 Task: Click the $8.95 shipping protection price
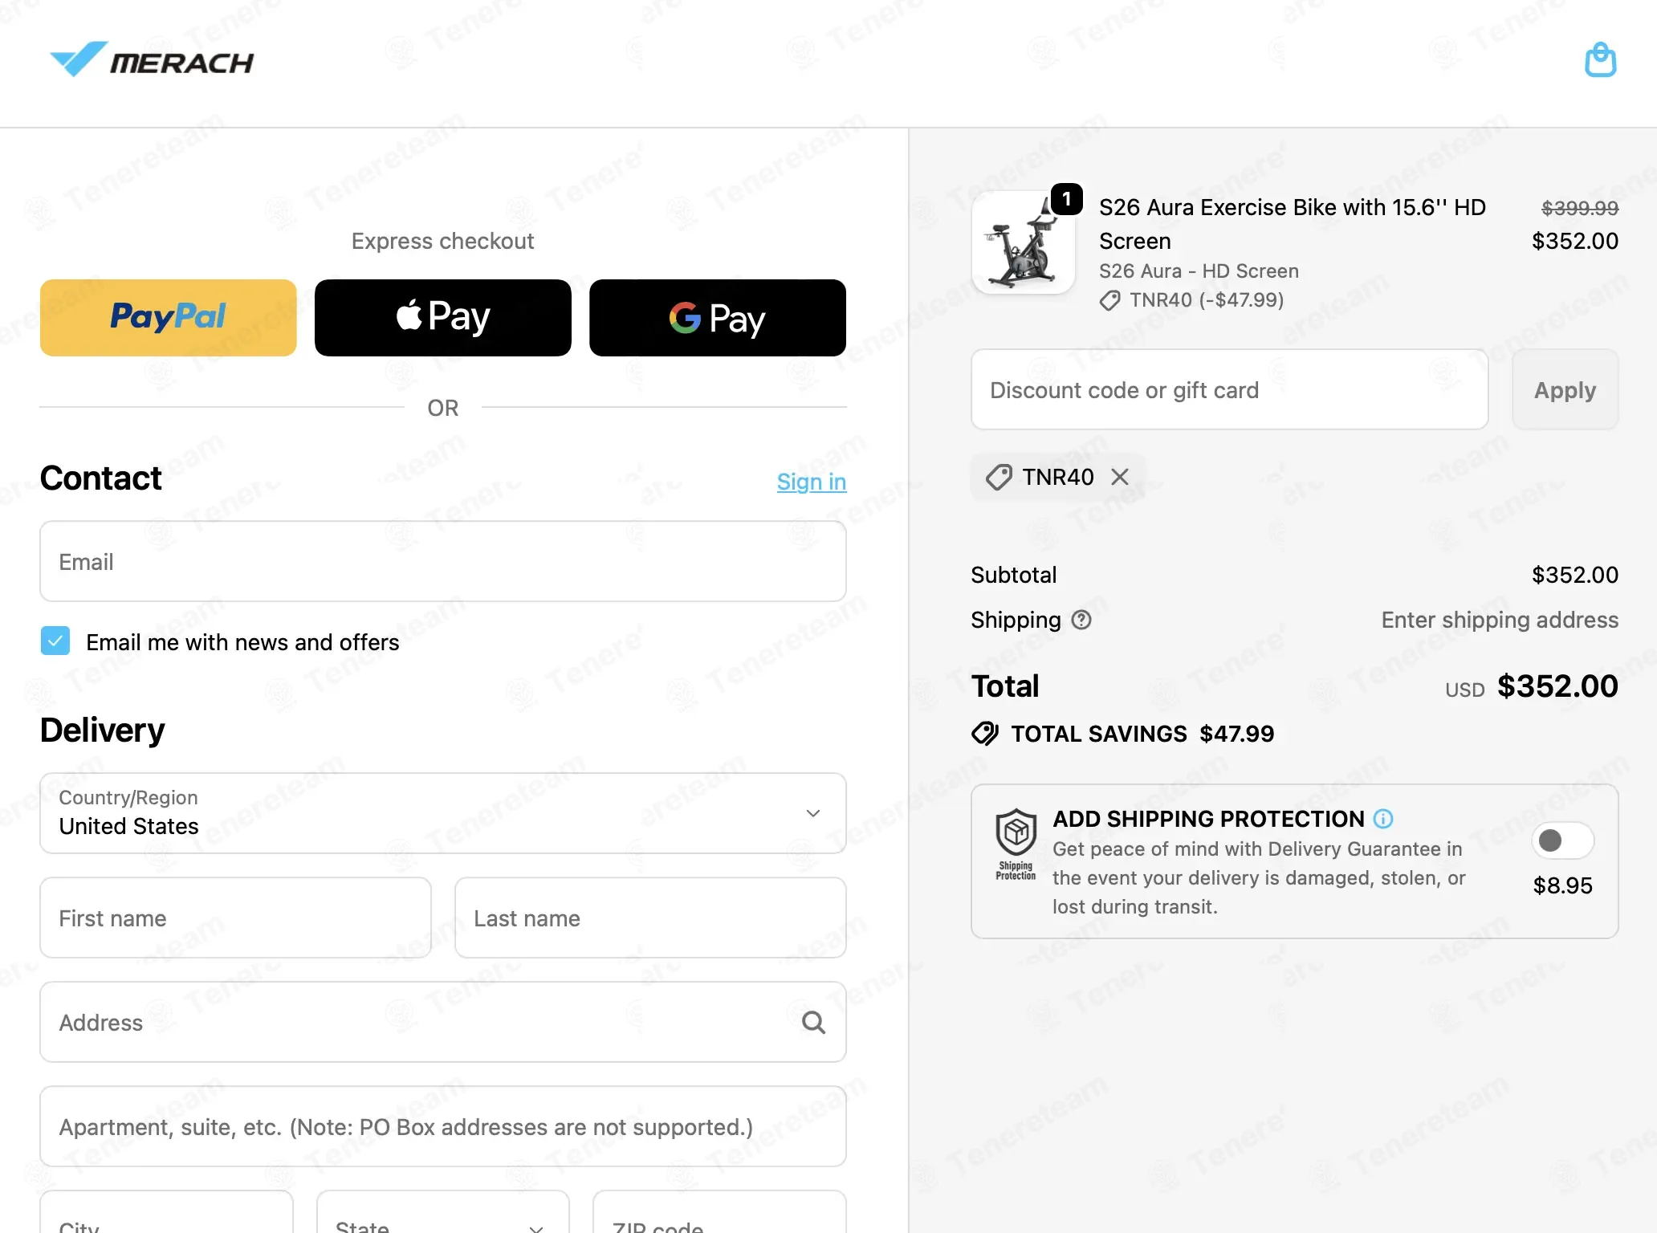coord(1562,885)
